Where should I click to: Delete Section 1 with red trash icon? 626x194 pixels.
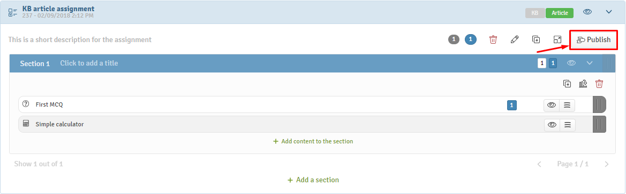tap(599, 84)
